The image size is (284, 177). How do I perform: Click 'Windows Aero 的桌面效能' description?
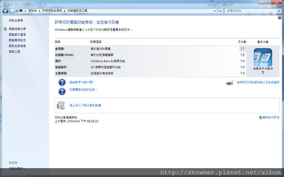pyautogui.click(x=107, y=61)
